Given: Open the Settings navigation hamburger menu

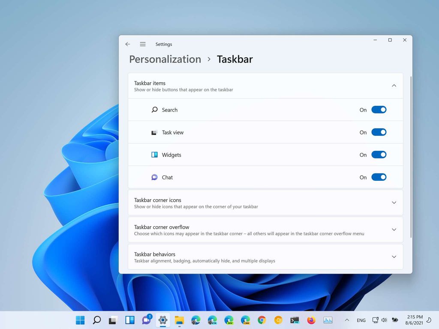Looking at the screenshot, I should (142, 44).
